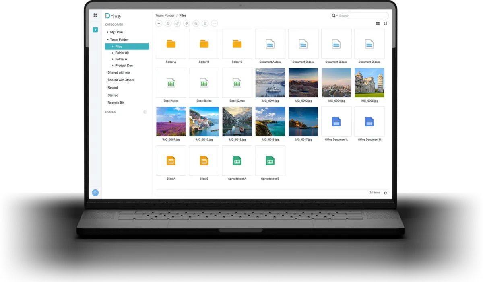
Task: Select IMG_0001.jpg thumbnail
Action: click(x=270, y=83)
